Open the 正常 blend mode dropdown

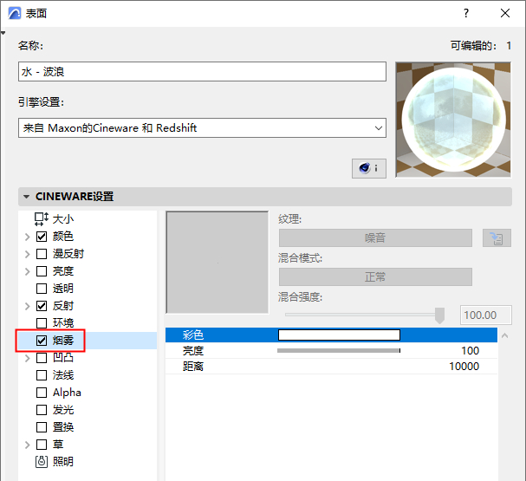click(375, 277)
